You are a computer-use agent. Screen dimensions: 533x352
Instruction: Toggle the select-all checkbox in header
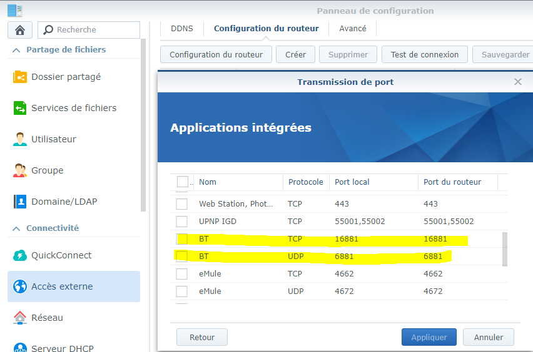[183, 182]
